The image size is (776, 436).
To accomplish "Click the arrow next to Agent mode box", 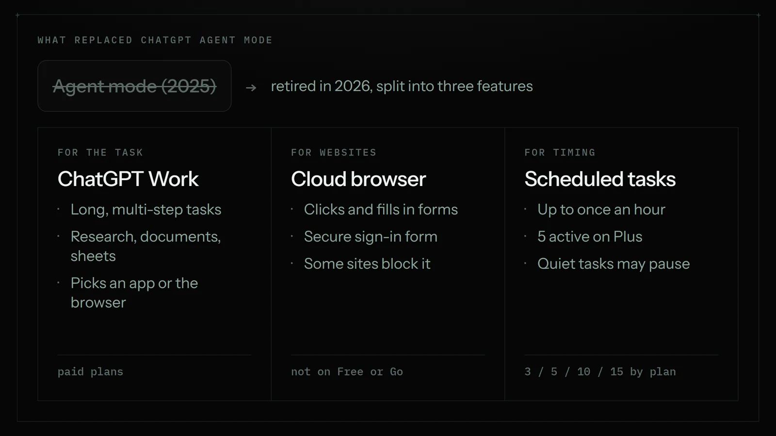I will pos(251,88).
